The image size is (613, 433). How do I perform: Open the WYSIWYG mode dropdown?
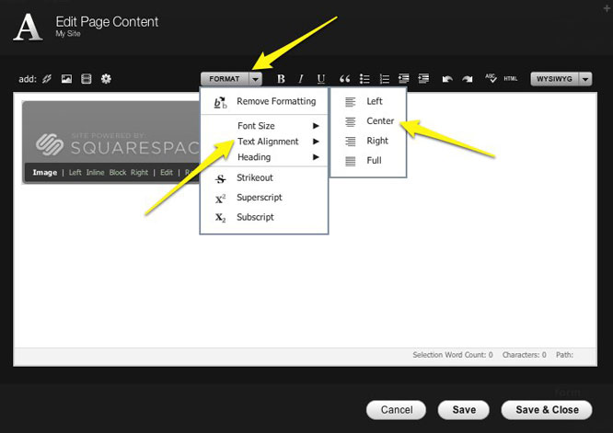[x=584, y=79]
